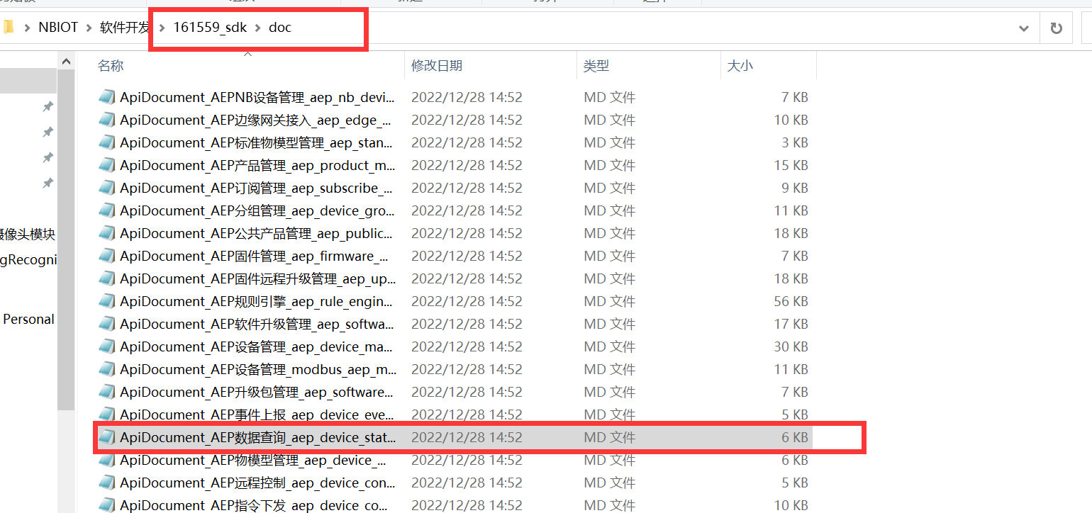Click the file icon of ApiDocument_AEP分组管理
1092x513 pixels.
point(106,210)
